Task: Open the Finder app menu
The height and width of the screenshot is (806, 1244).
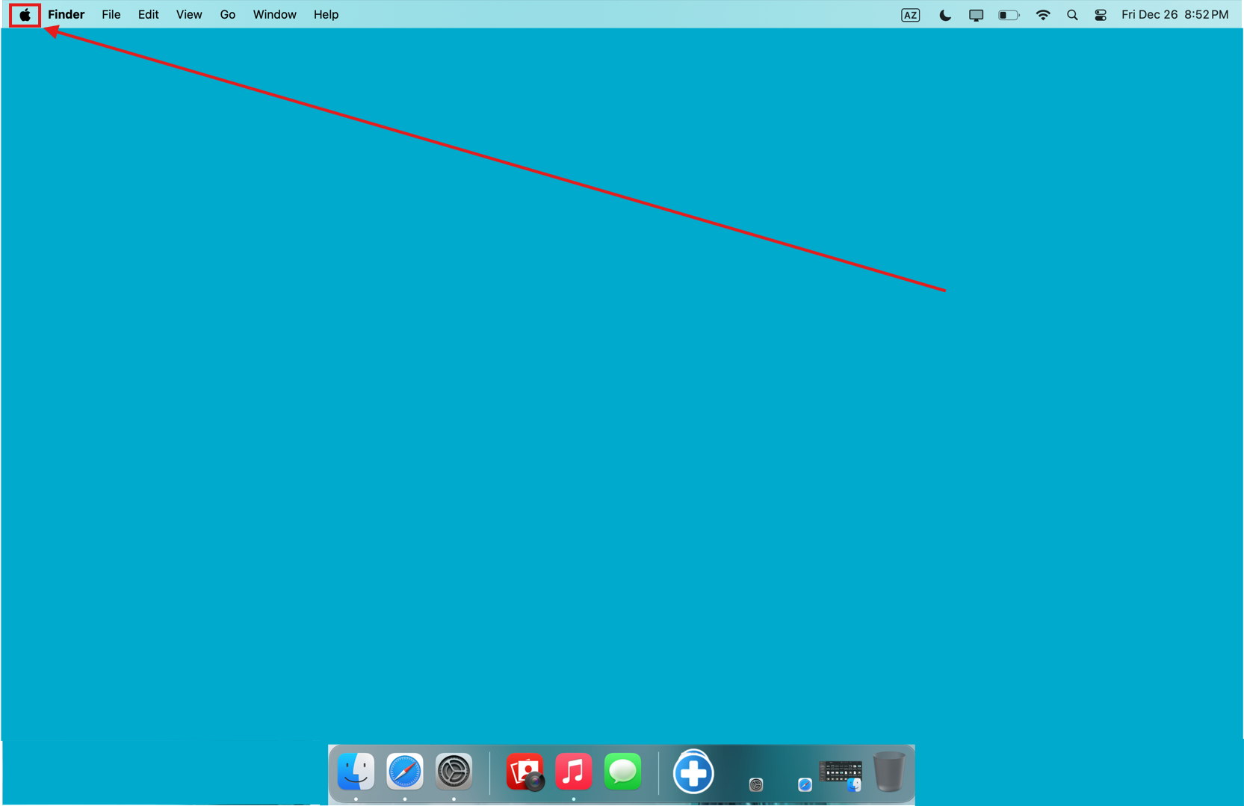Action: [66, 15]
